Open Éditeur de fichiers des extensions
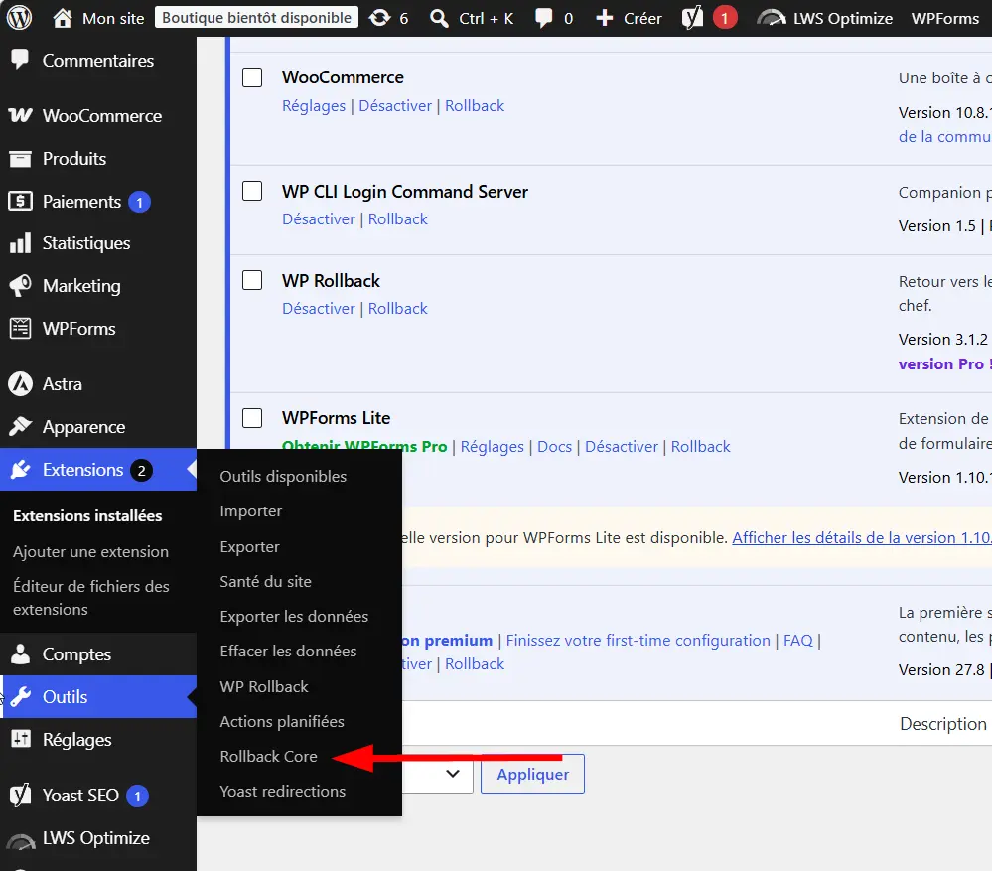The height and width of the screenshot is (871, 992). click(x=91, y=598)
